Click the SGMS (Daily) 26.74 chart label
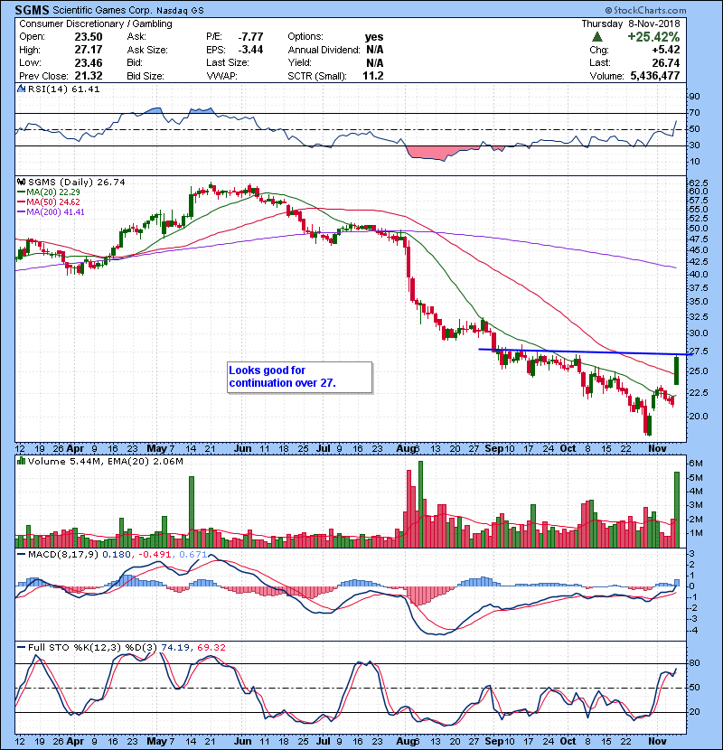The height and width of the screenshot is (750, 723). tap(77, 183)
